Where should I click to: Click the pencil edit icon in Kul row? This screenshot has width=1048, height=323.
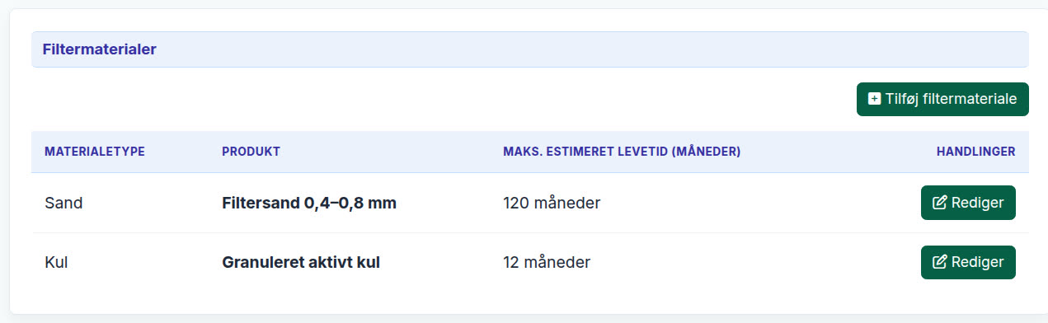pos(939,262)
